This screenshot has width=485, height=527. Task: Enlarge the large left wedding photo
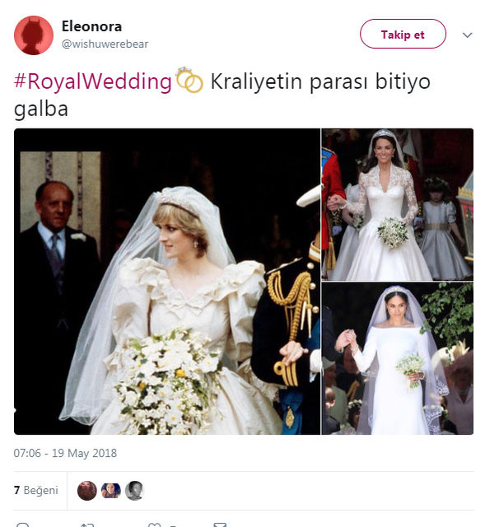click(167, 282)
